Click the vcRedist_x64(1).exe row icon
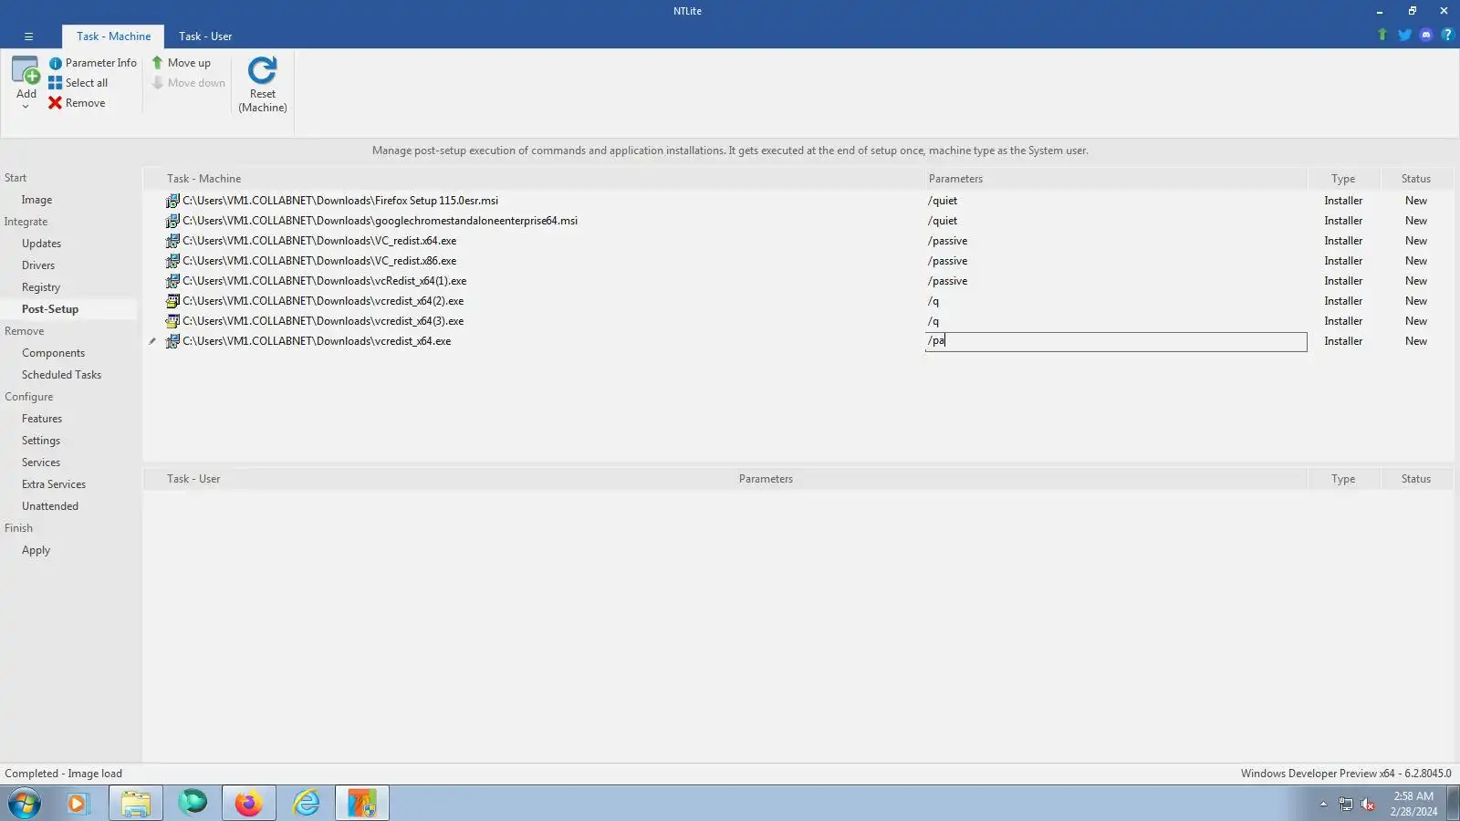The height and width of the screenshot is (821, 1460). (x=172, y=281)
